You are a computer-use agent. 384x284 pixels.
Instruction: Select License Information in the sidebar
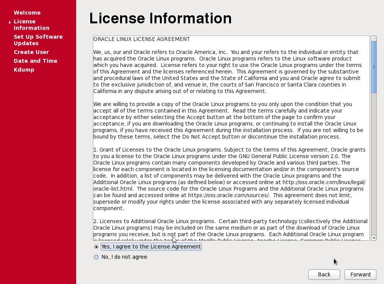(32, 24)
